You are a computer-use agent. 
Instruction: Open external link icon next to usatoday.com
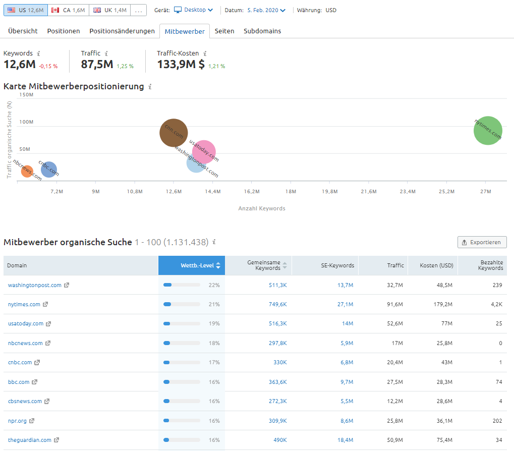coord(48,324)
